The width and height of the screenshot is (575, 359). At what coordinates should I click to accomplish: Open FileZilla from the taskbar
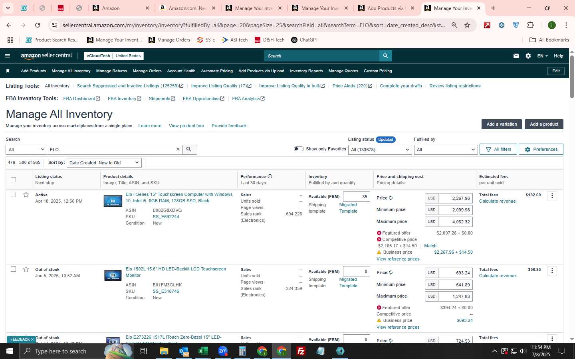click(x=301, y=351)
